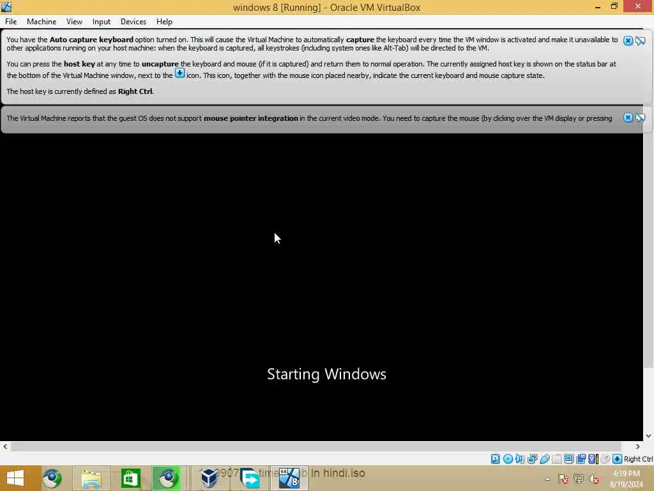The image size is (654, 491).
Task: Click the horizontal scrollbar right arrow
Action: pyautogui.click(x=638, y=446)
